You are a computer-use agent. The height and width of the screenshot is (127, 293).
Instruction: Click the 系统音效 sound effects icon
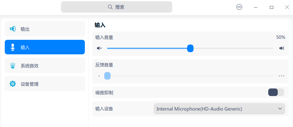click(x=13, y=66)
